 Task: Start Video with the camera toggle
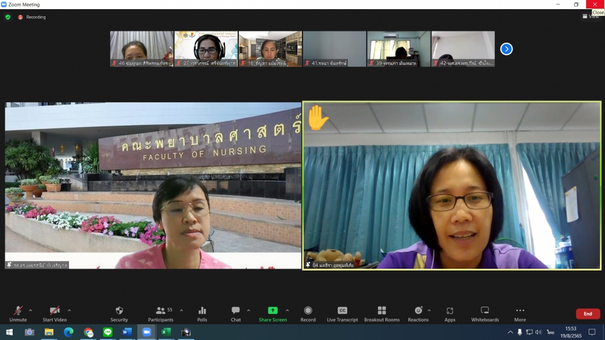(x=54, y=310)
